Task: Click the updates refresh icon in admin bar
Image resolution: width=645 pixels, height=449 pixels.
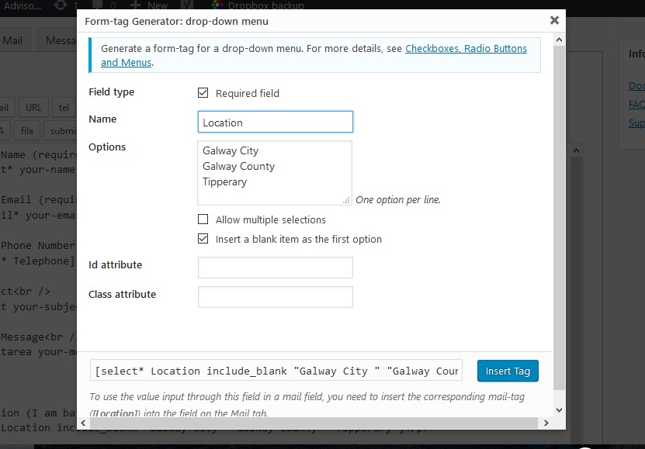Action: point(61,5)
